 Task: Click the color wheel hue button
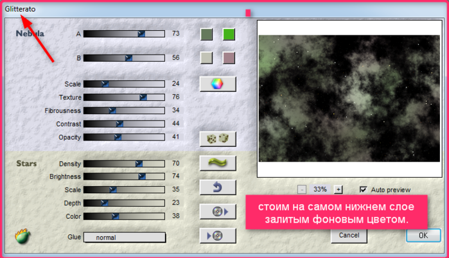pyautogui.click(x=218, y=84)
